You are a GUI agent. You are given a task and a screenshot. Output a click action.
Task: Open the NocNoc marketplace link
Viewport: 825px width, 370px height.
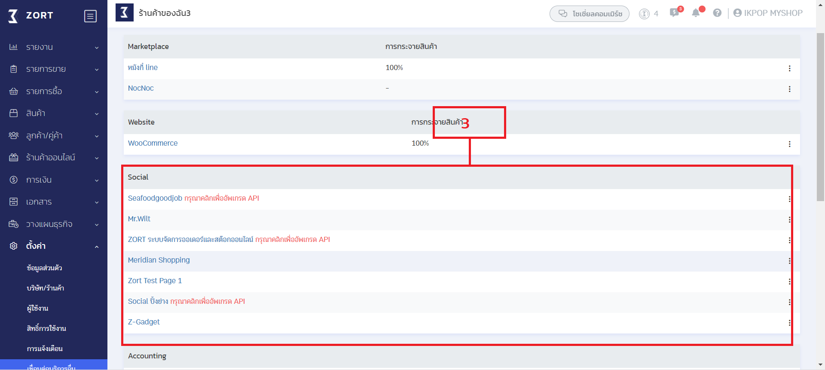pos(141,88)
